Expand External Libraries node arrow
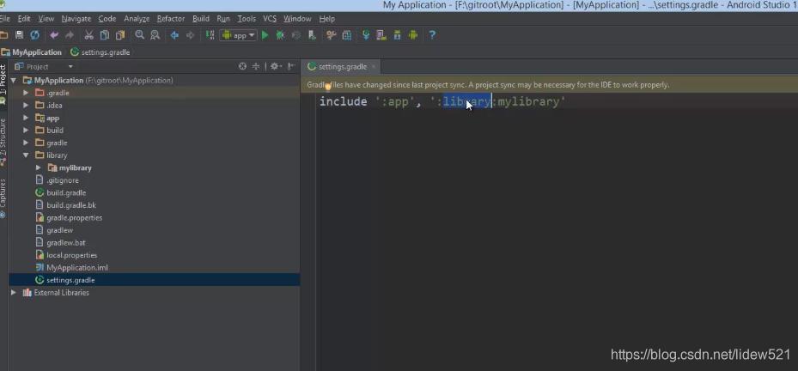The height and width of the screenshot is (371, 798). pos(13,293)
